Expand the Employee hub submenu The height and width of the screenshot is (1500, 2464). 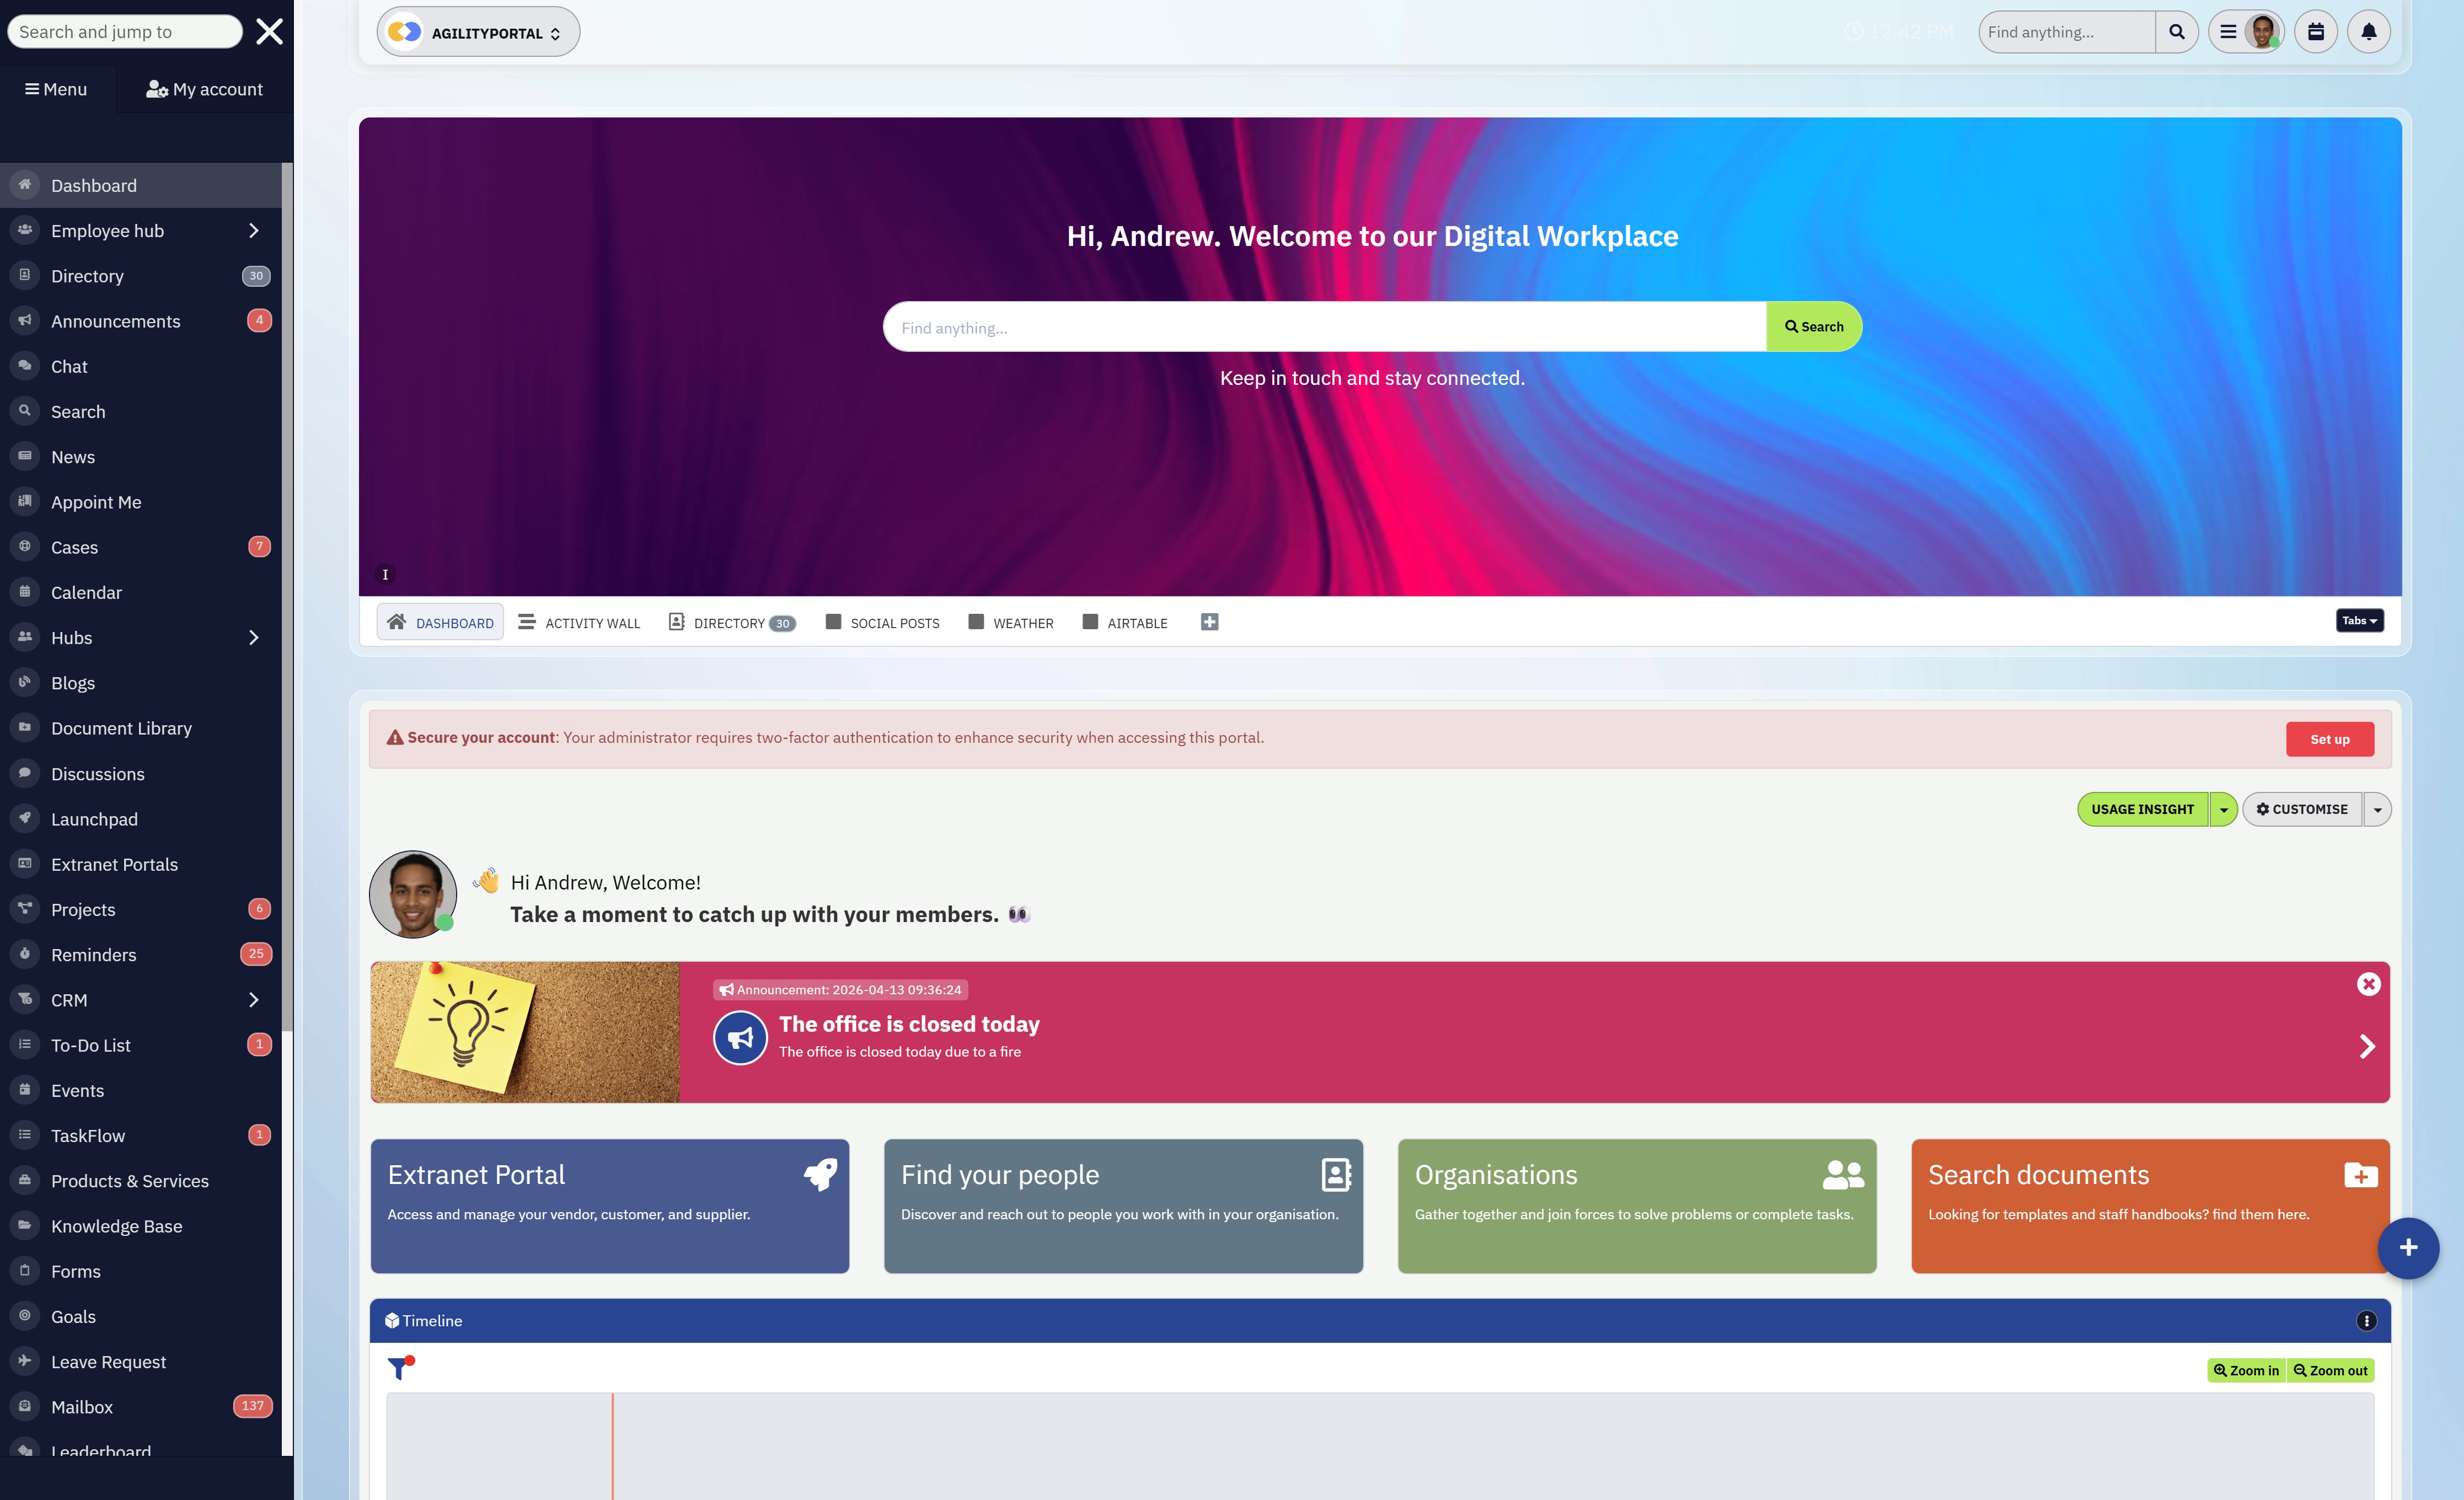coord(253,231)
